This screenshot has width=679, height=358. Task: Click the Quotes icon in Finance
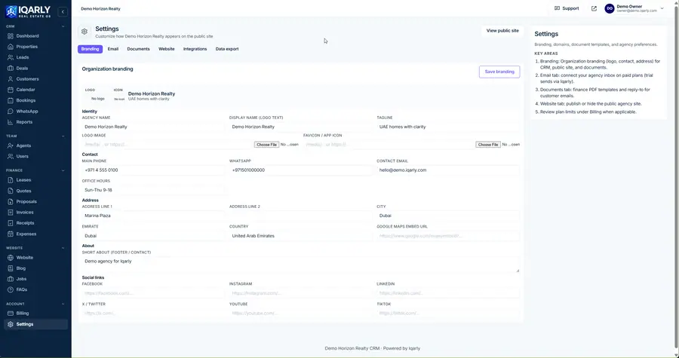pyautogui.click(x=11, y=191)
